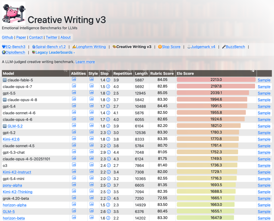Open Style chart icon for pony-alpha
The width and height of the screenshot is (274, 221).
92,185
